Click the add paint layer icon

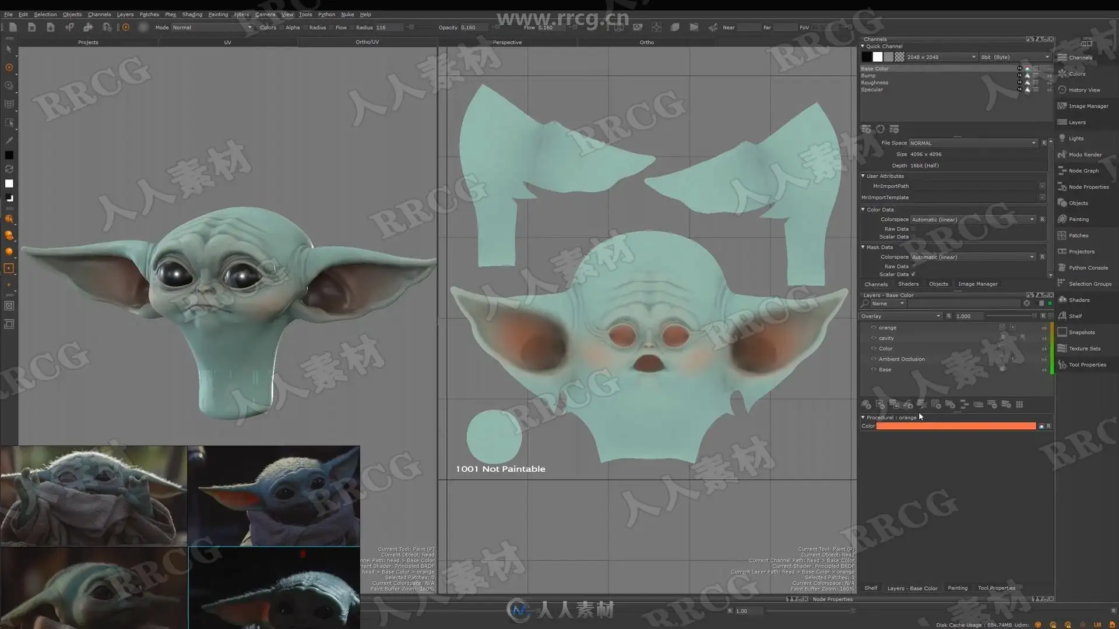[x=866, y=405]
